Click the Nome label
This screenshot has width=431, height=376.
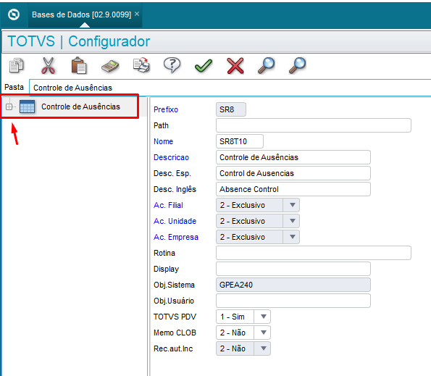(163, 141)
